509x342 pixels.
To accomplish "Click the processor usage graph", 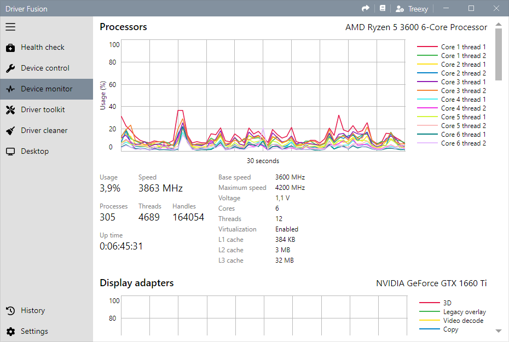I will pos(263,95).
